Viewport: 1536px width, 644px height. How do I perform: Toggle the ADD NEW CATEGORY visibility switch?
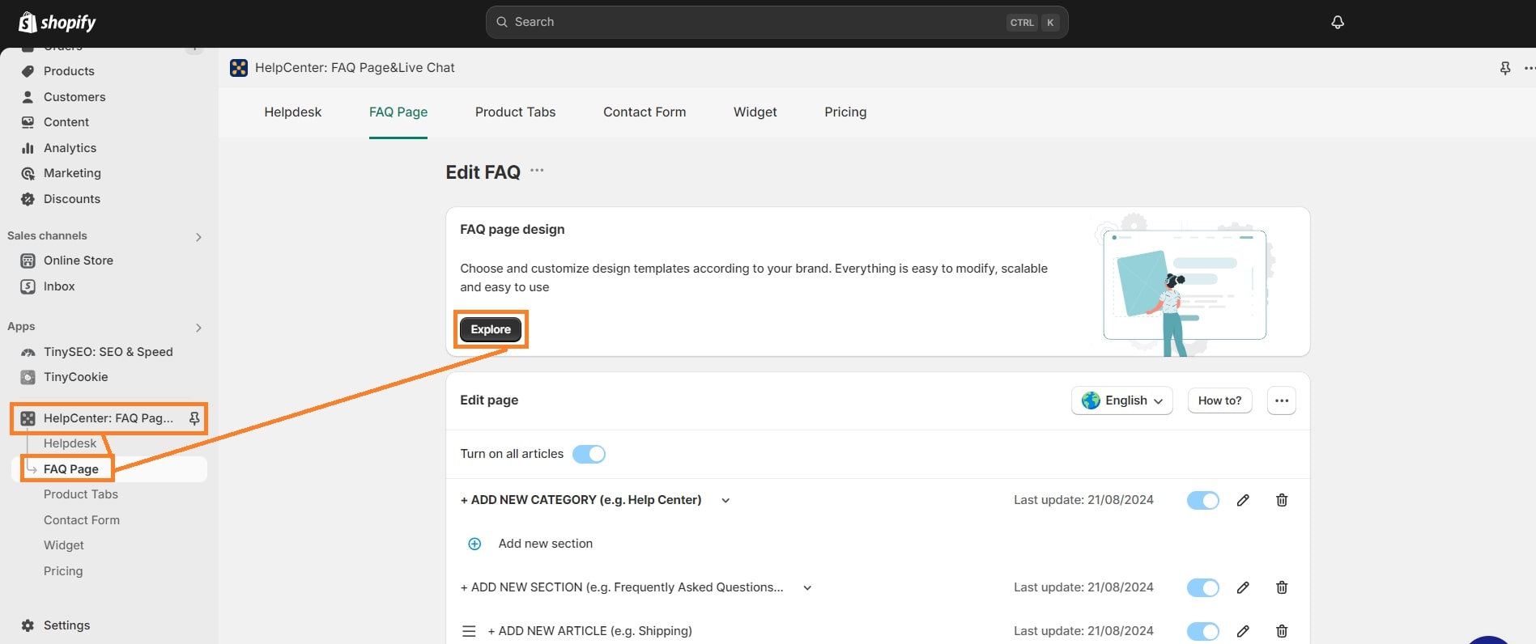[x=1203, y=500]
